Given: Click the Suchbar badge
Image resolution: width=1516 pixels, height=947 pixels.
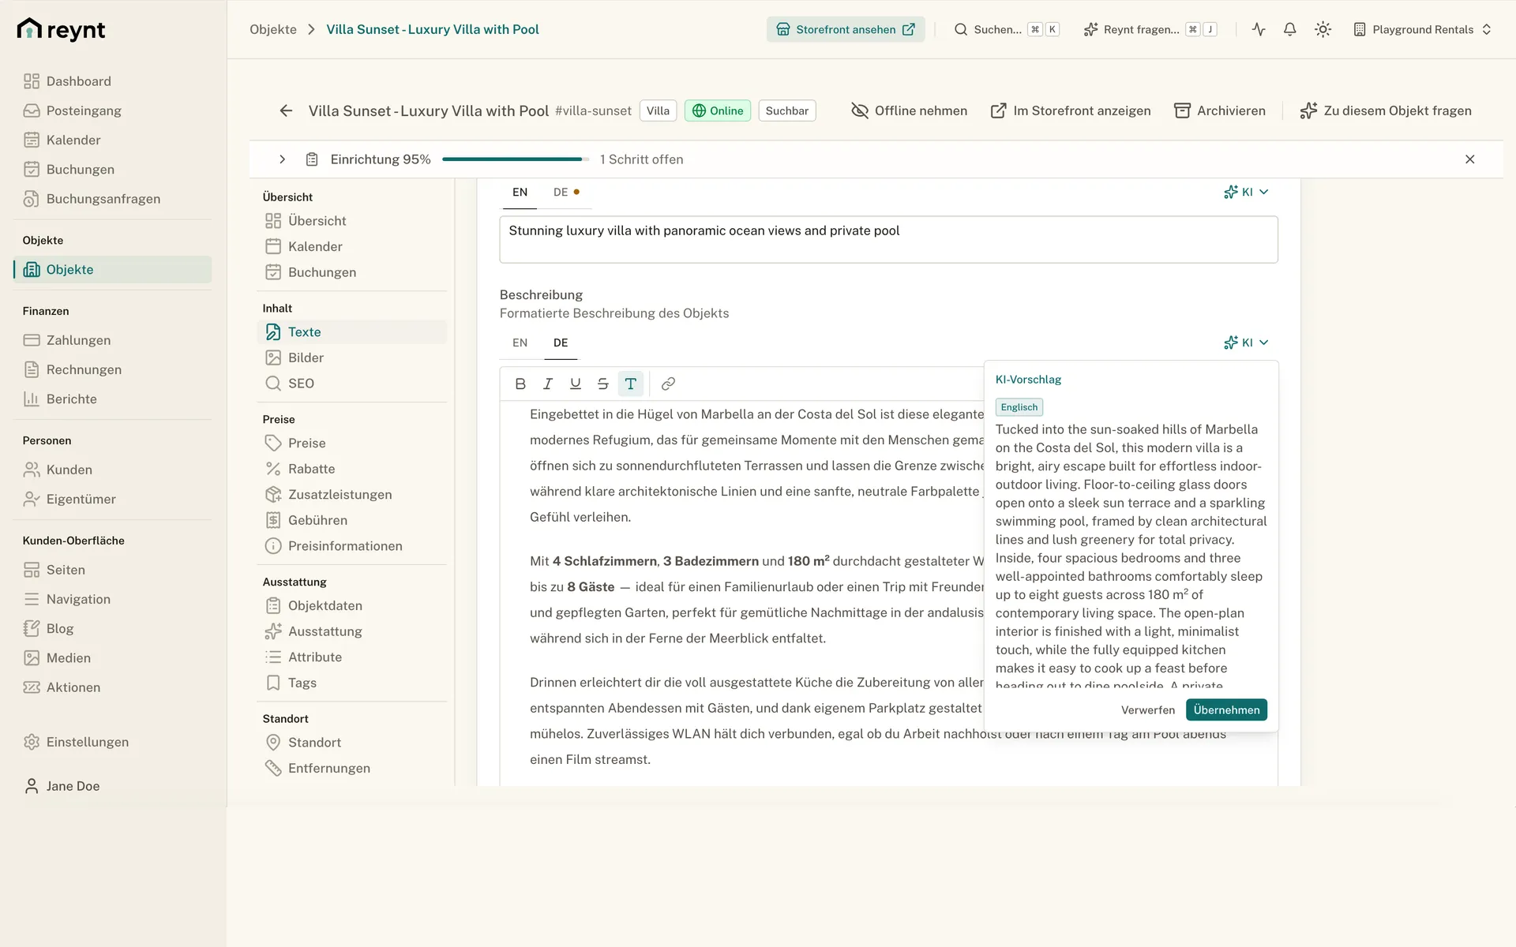Looking at the screenshot, I should tap(786, 110).
